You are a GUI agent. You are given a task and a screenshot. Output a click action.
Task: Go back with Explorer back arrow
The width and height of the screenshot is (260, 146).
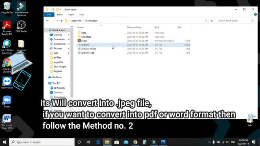[48, 21]
